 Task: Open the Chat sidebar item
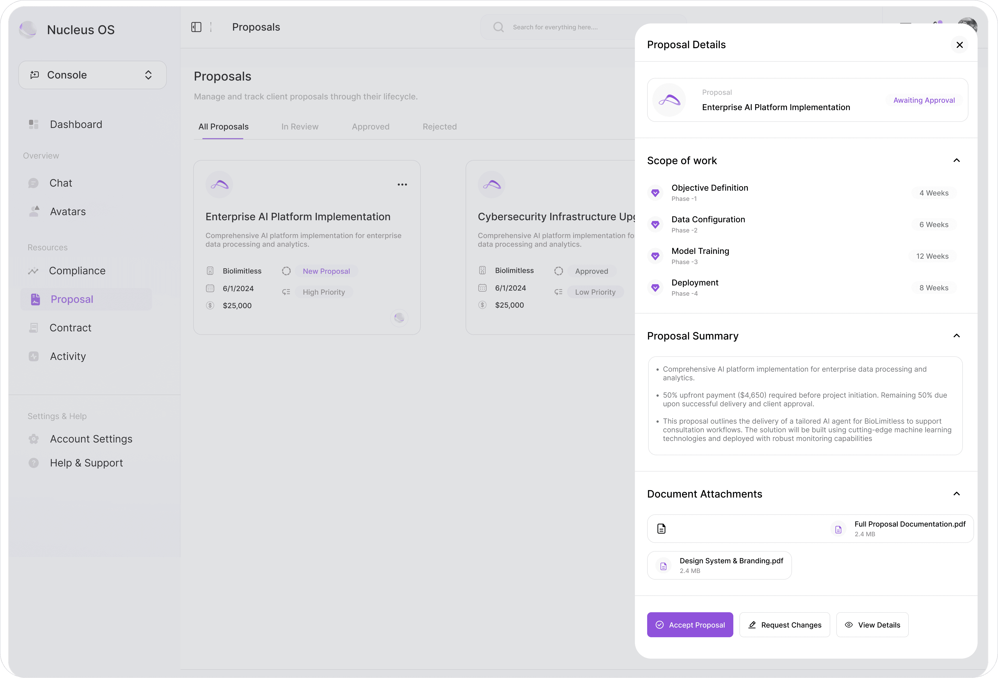(60, 183)
